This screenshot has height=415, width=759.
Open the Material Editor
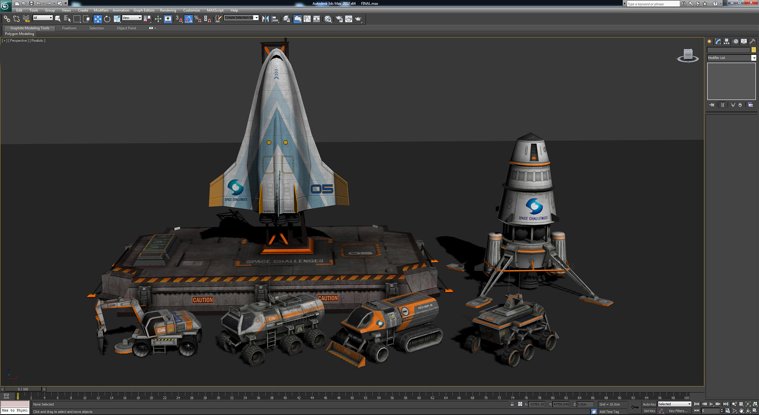(x=328, y=19)
